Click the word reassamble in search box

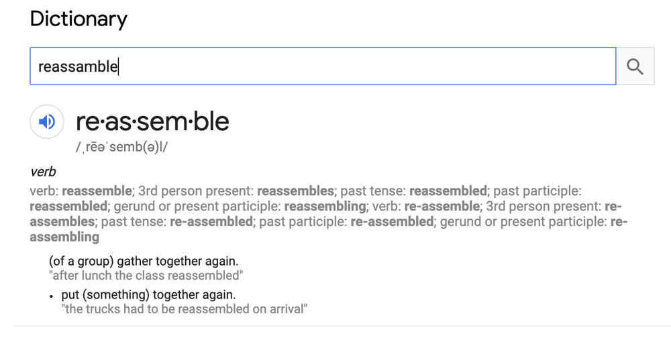click(78, 66)
